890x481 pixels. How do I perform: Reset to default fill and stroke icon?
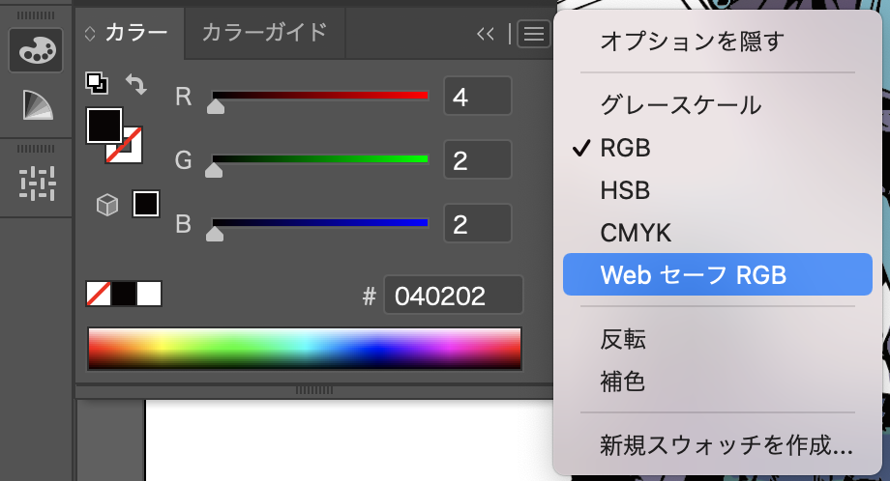(x=96, y=82)
